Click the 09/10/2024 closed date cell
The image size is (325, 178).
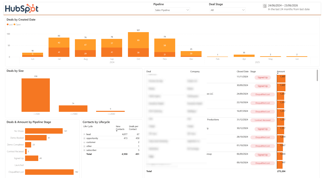(x=242, y=163)
